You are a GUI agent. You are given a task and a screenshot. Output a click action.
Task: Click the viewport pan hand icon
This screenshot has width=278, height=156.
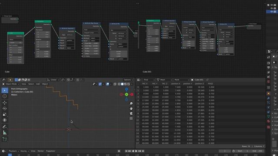131,108
